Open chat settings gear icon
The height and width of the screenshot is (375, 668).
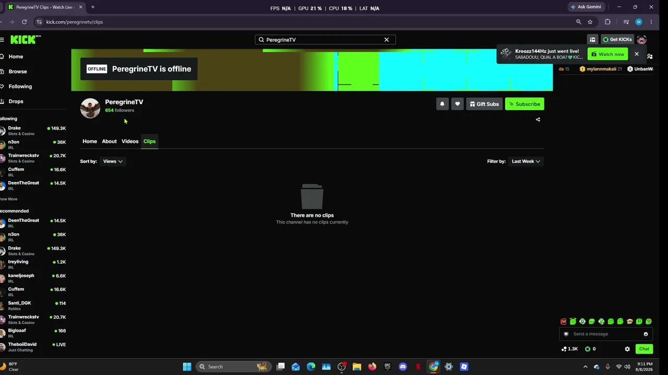click(627, 349)
